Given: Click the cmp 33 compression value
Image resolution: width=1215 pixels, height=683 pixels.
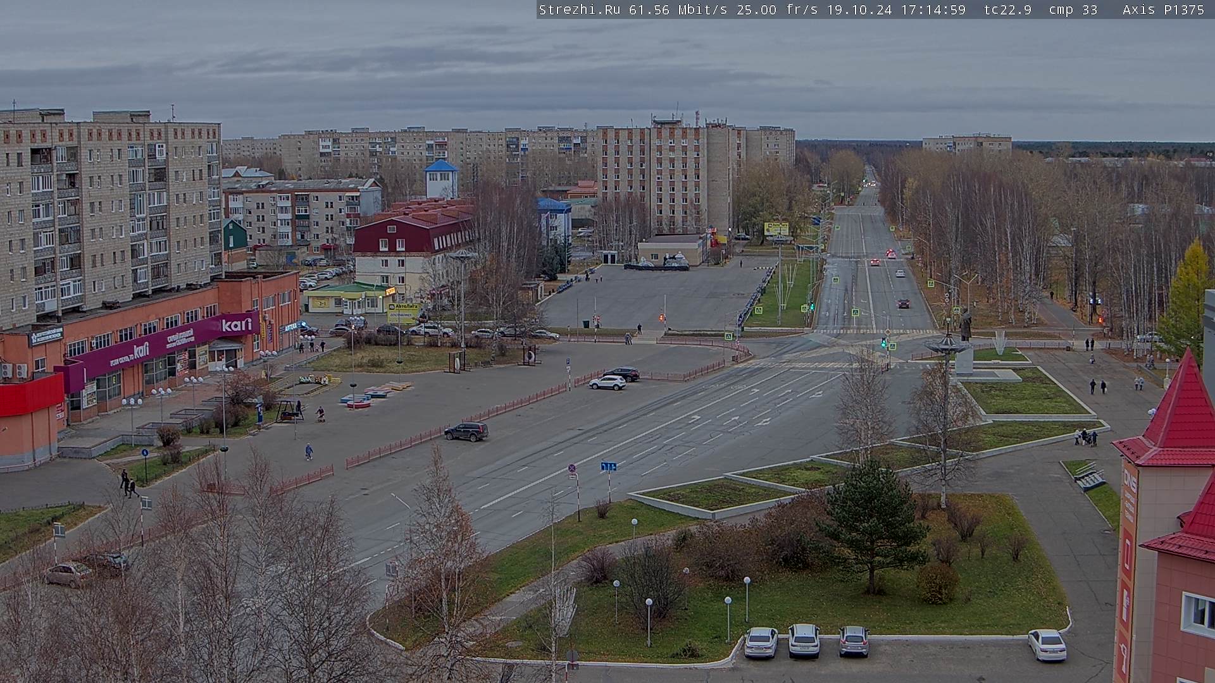Looking at the screenshot, I should click(1073, 9).
